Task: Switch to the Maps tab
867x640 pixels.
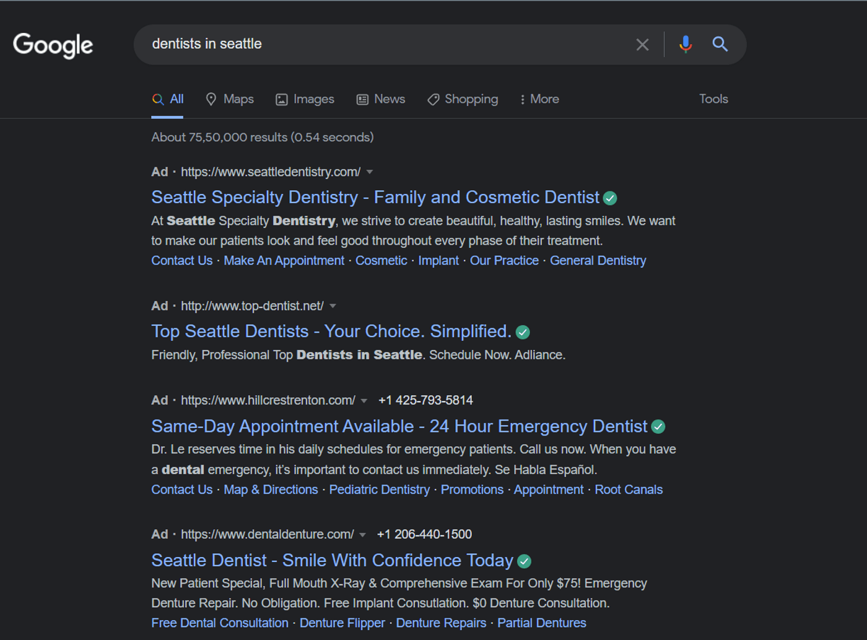Action: click(230, 99)
